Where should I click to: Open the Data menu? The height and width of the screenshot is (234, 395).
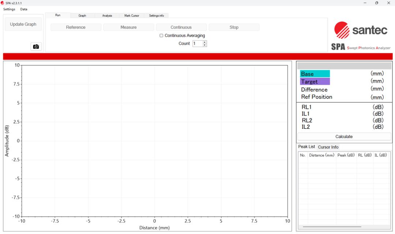[x=24, y=9]
